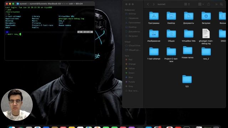Filter by the Red tag in sidebar
This screenshot has width=228, height=128.
pyautogui.click(x=129, y=59)
